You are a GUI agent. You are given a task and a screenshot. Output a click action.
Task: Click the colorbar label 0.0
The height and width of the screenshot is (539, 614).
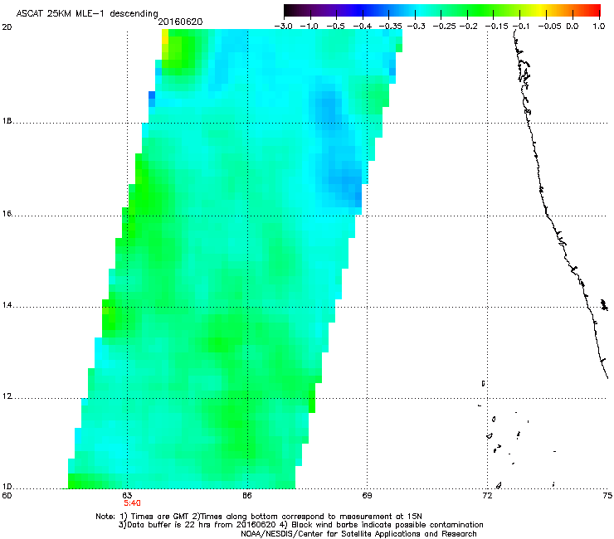[573, 27]
